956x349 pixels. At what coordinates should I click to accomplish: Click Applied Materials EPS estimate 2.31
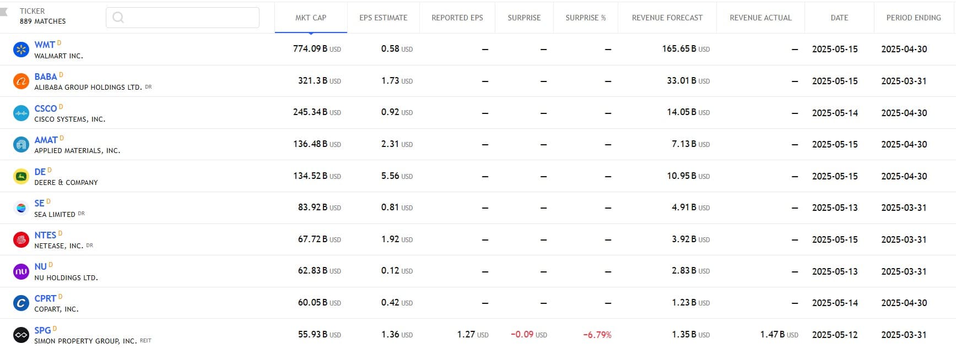click(x=397, y=144)
